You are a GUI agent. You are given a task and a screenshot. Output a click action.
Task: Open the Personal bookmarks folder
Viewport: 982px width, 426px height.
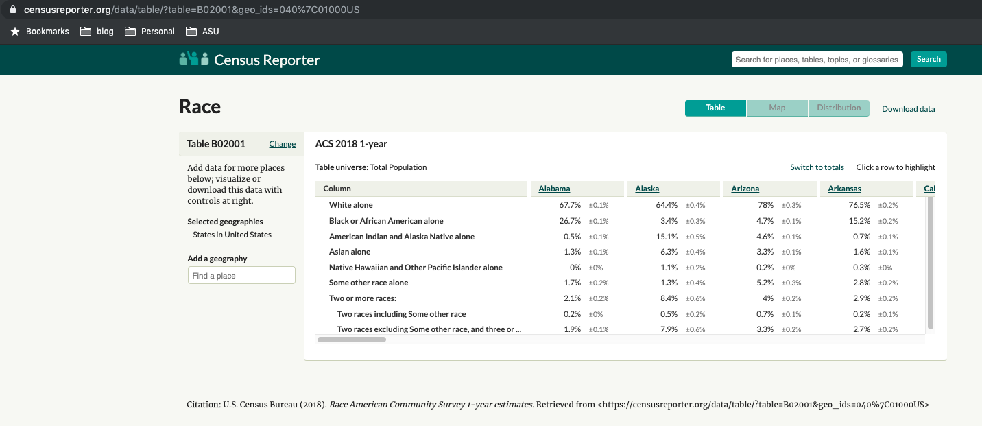pos(149,31)
